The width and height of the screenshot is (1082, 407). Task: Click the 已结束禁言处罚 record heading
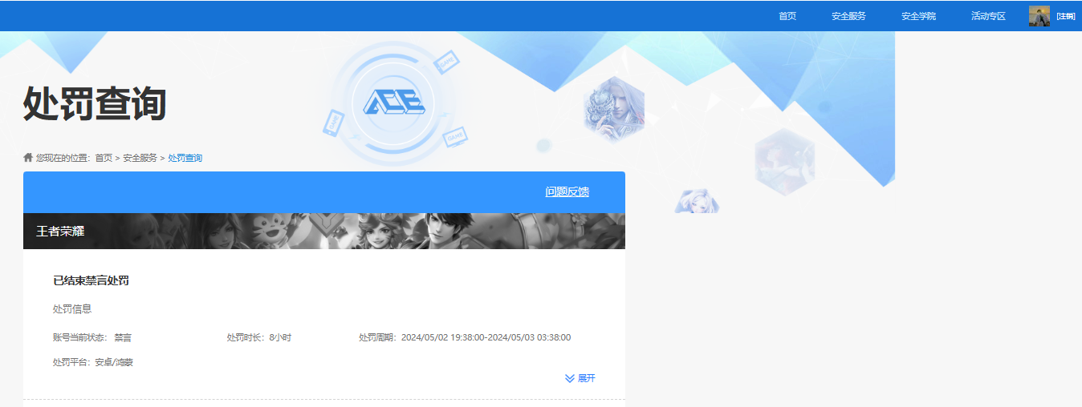tap(91, 280)
